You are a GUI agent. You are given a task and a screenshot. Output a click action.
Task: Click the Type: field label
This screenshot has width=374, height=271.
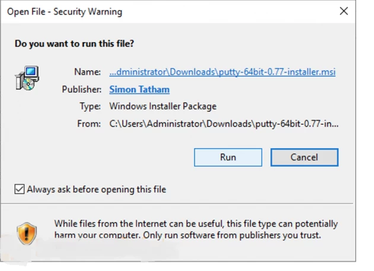[90, 106]
